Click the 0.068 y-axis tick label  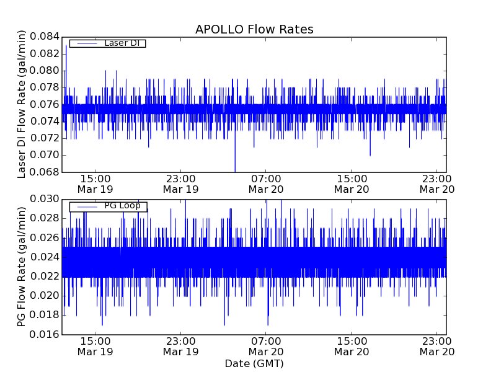point(45,172)
